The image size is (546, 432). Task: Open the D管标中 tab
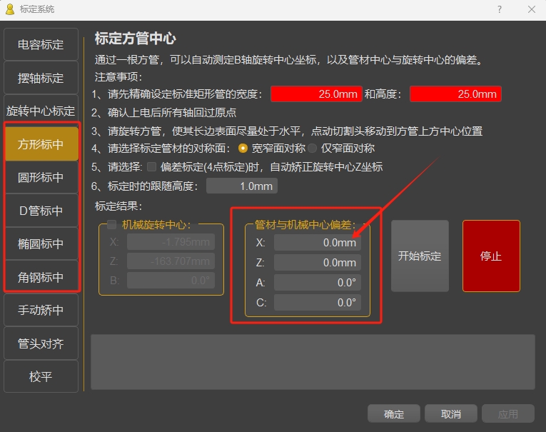[41, 211]
